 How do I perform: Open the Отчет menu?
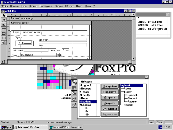[79, 6]
